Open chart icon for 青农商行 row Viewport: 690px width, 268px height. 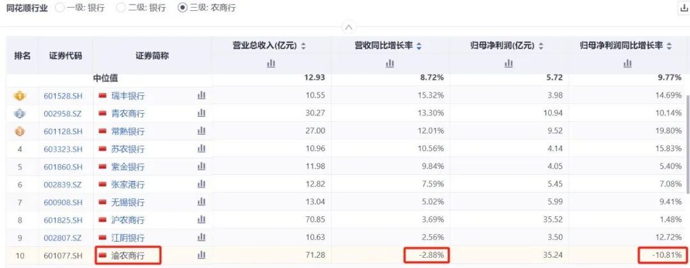pyautogui.click(x=201, y=113)
